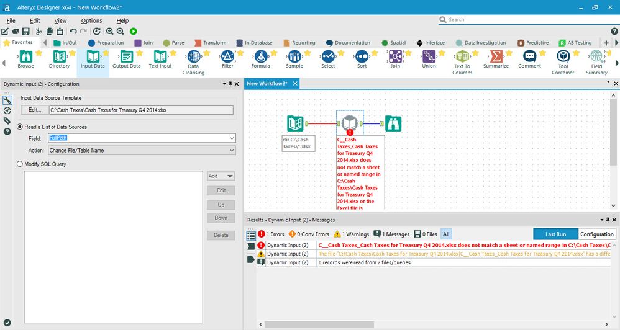
Task: Open the Add dropdown button
Action: point(221,176)
